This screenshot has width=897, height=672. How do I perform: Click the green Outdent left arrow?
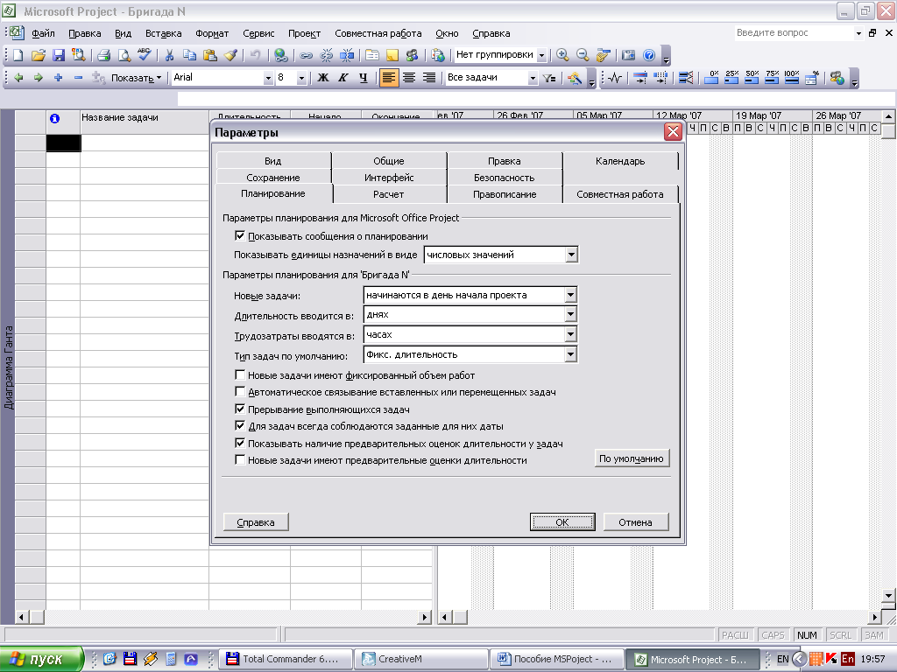(x=18, y=78)
